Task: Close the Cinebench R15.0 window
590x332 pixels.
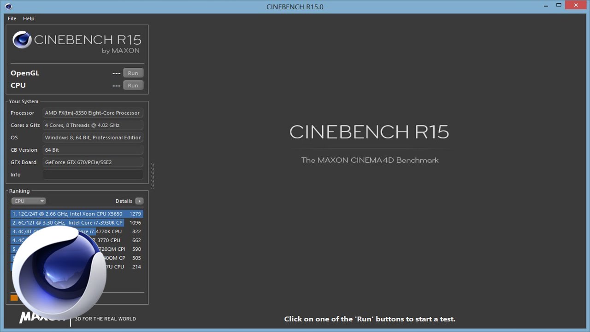Action: tap(577, 5)
